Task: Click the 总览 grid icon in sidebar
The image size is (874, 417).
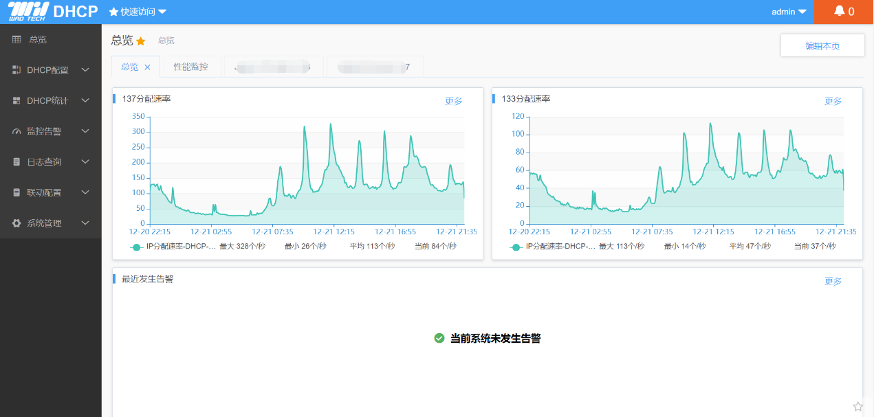Action: pos(17,40)
